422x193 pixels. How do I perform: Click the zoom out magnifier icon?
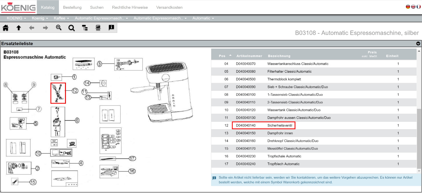[x=59, y=28]
